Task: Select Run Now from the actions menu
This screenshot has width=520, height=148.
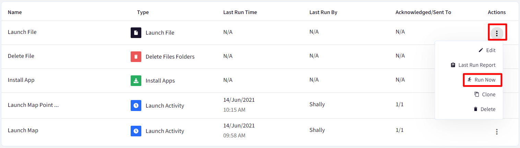Action: click(483, 80)
